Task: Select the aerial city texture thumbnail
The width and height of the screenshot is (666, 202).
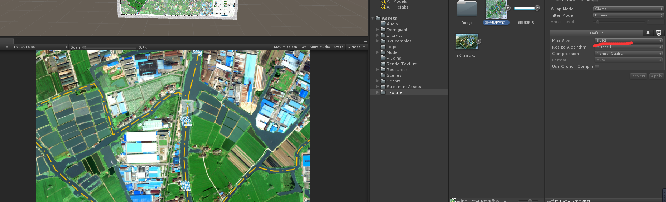Action: tap(467, 41)
